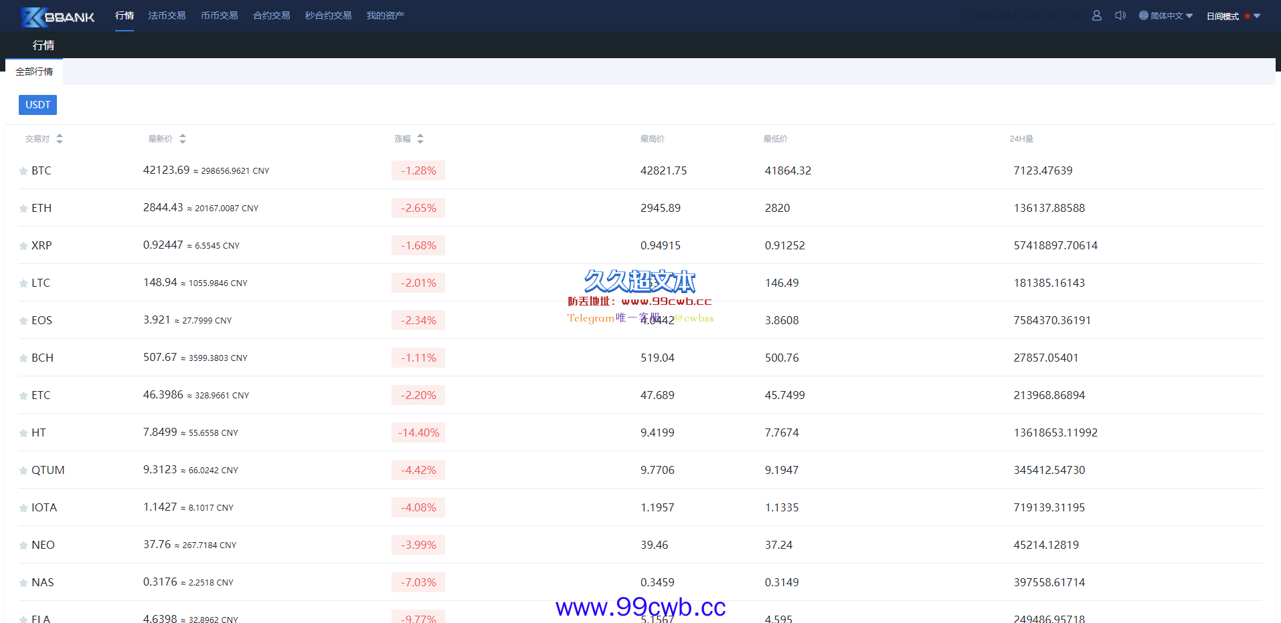The width and height of the screenshot is (1281, 623).
Task: Favorite LTC with its star icon
Action: point(23,283)
